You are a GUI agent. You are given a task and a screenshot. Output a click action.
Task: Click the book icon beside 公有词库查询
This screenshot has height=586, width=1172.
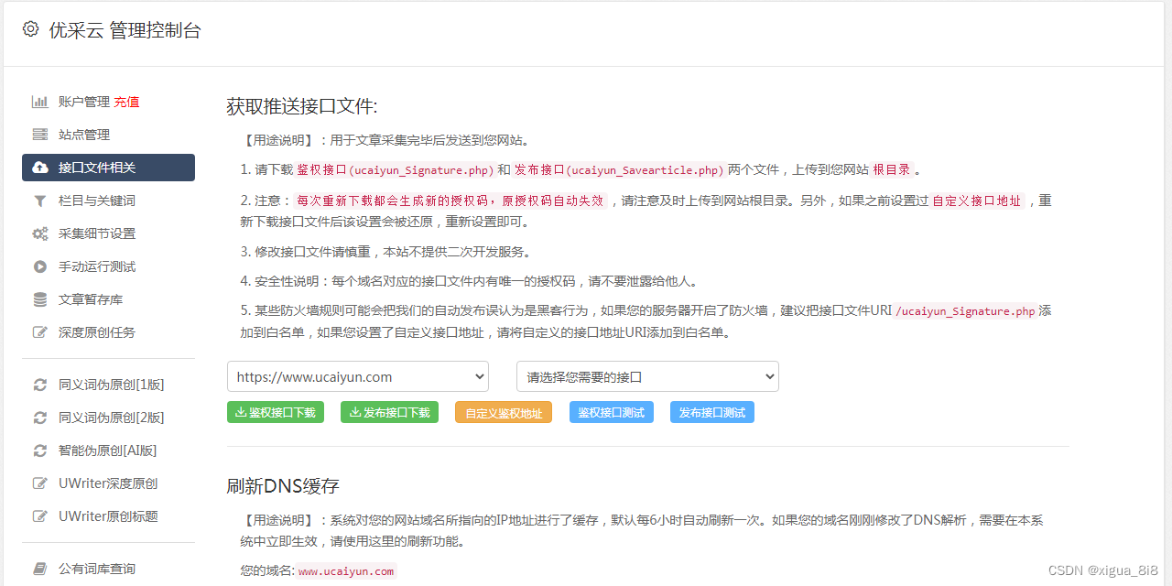(40, 568)
